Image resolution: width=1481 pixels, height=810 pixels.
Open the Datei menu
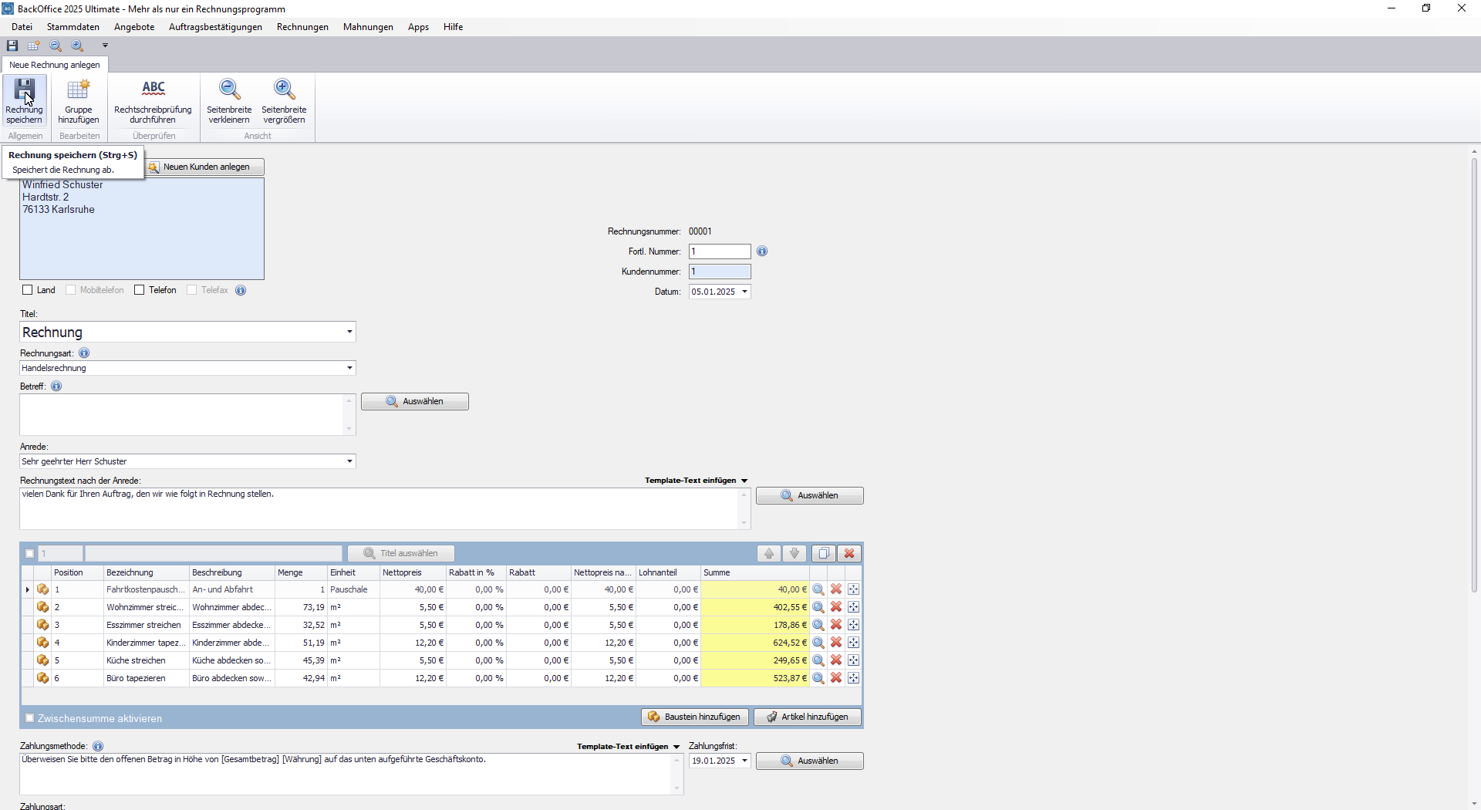pos(22,27)
